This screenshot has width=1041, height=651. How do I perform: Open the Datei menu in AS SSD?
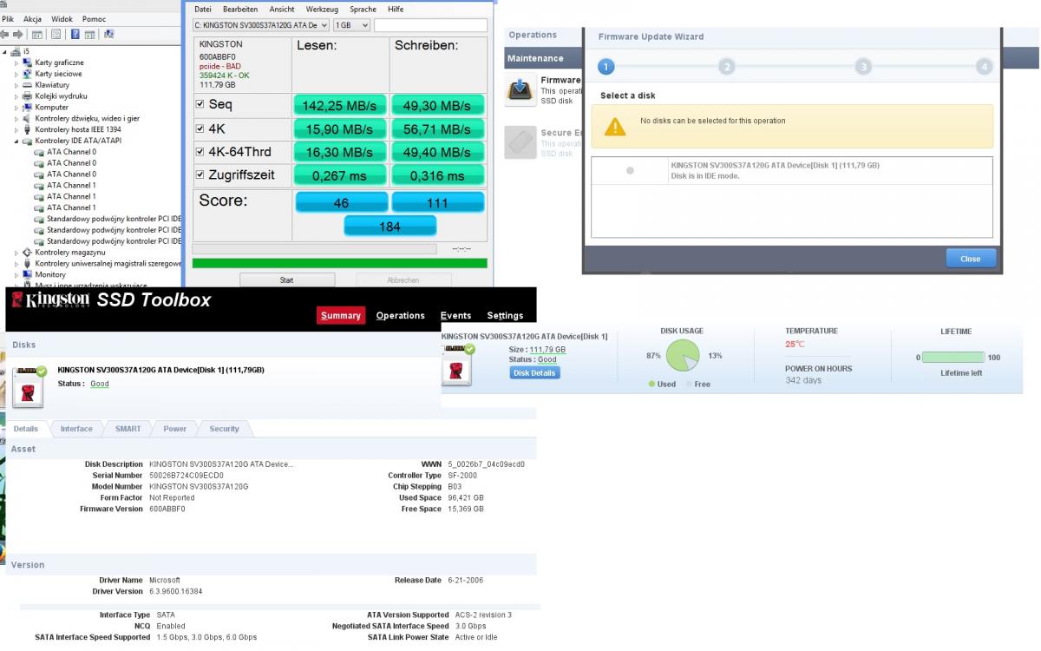tap(204, 9)
